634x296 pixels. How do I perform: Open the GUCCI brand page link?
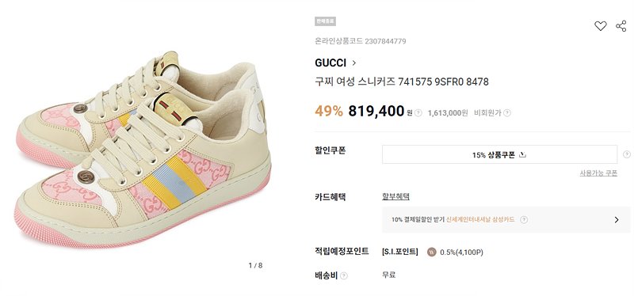click(330, 63)
